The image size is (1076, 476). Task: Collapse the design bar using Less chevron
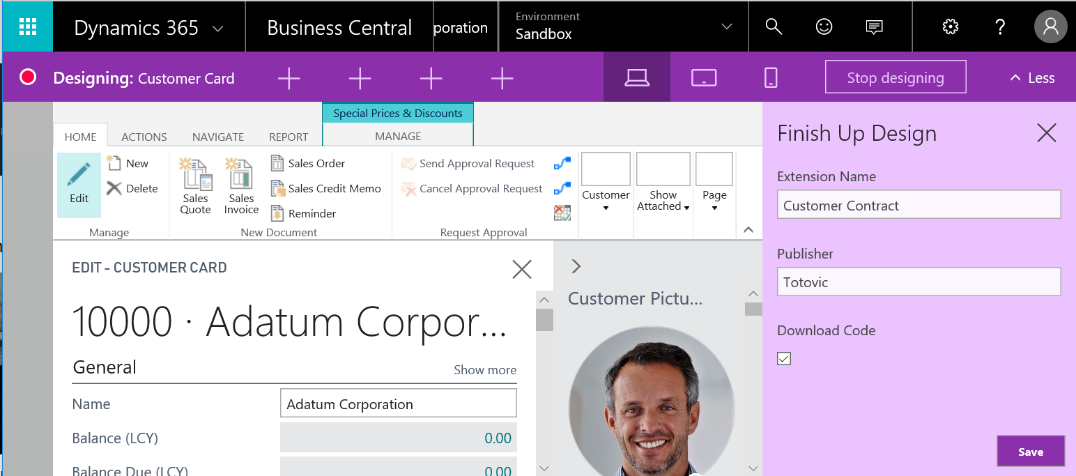coord(1031,77)
